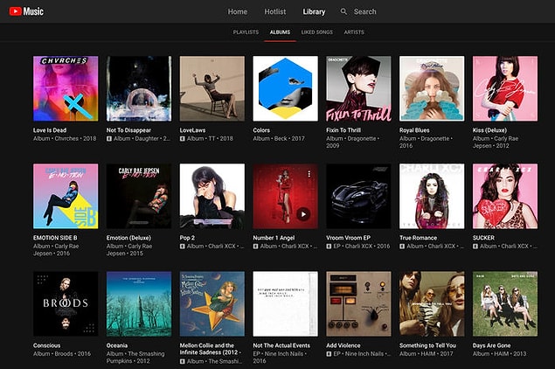The width and height of the screenshot is (555, 369).
Task: Select the Albums tab
Action: coord(280,32)
